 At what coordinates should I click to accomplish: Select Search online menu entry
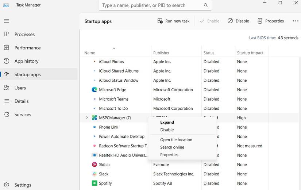(172, 147)
